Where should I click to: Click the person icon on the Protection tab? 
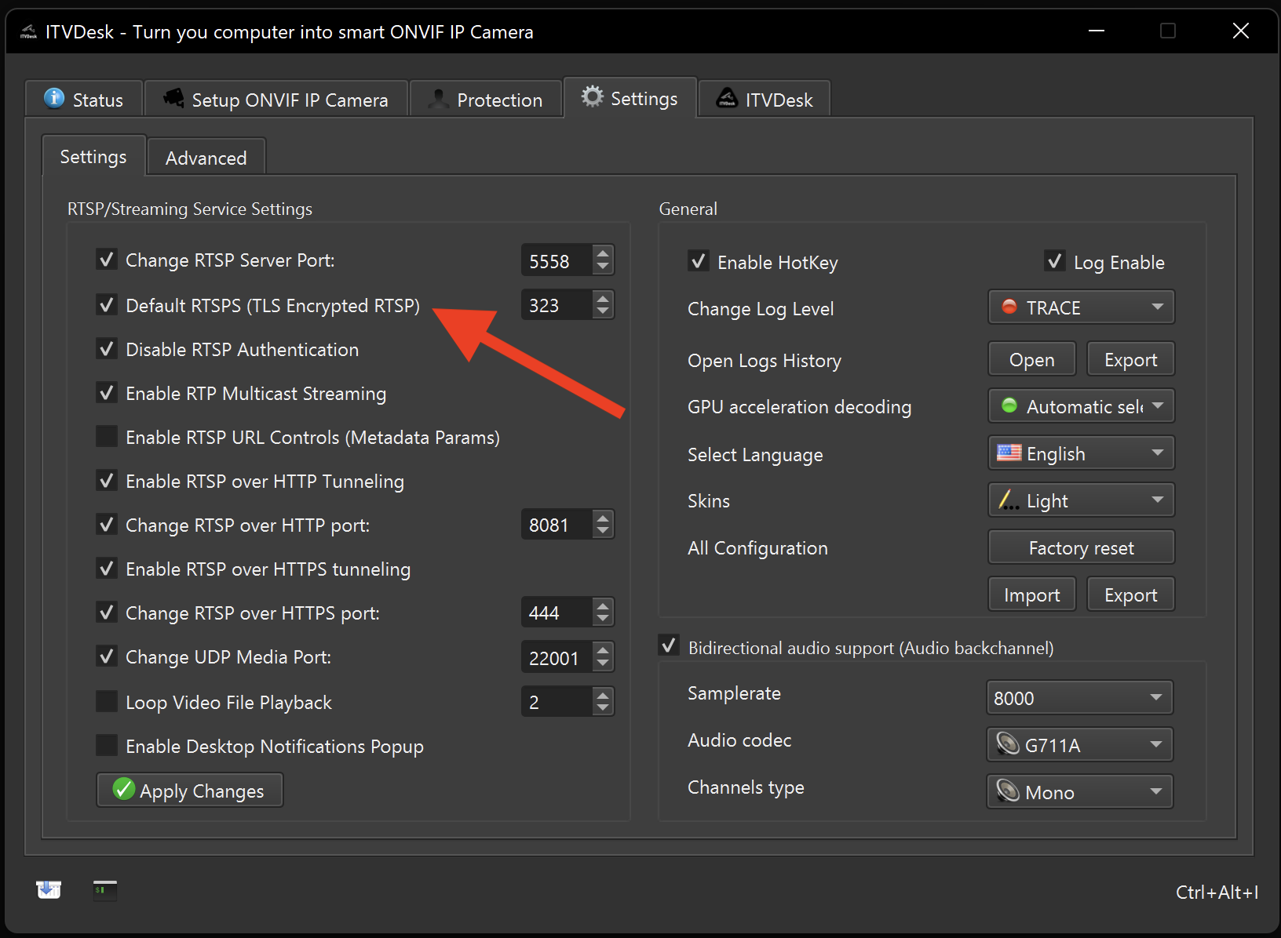[437, 100]
